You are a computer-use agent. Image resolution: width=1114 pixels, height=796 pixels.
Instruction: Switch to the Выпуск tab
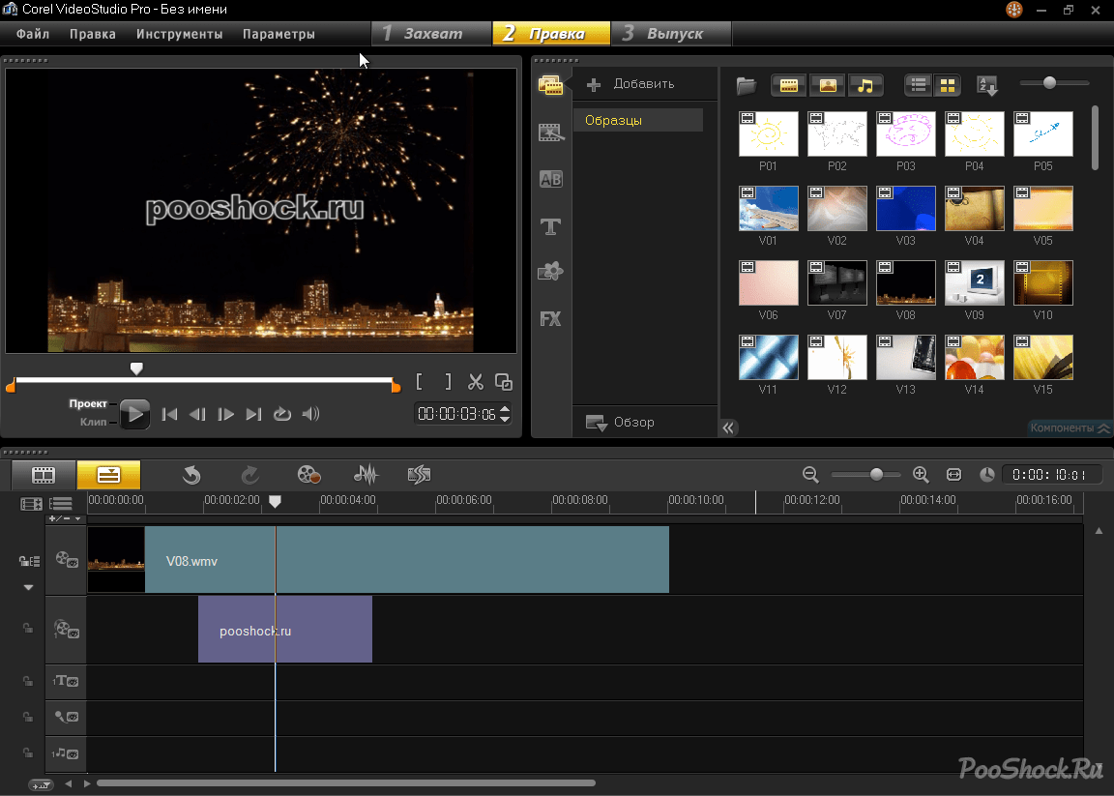click(671, 33)
